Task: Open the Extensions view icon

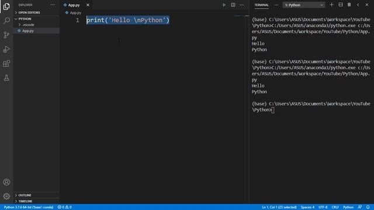Action: coord(6,64)
